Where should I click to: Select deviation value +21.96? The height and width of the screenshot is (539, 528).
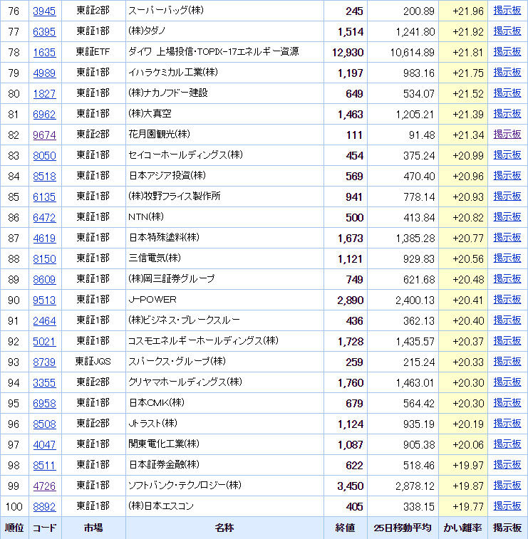(x=468, y=11)
